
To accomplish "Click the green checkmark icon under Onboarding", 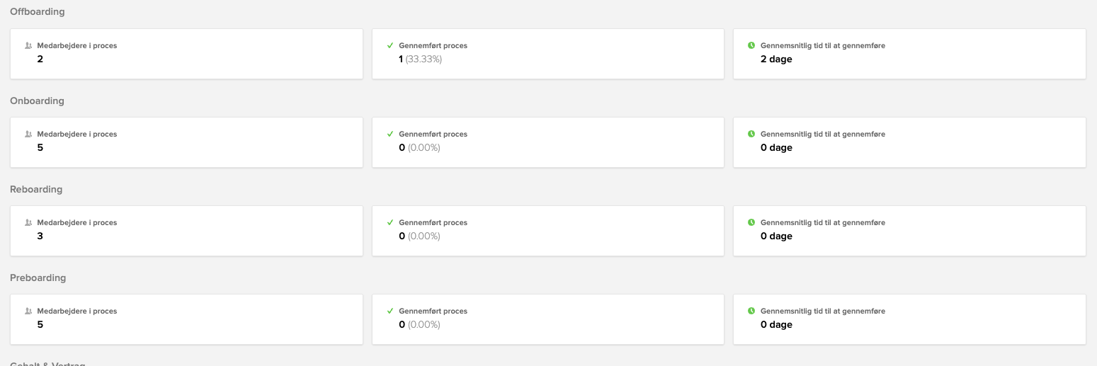I will coord(390,134).
